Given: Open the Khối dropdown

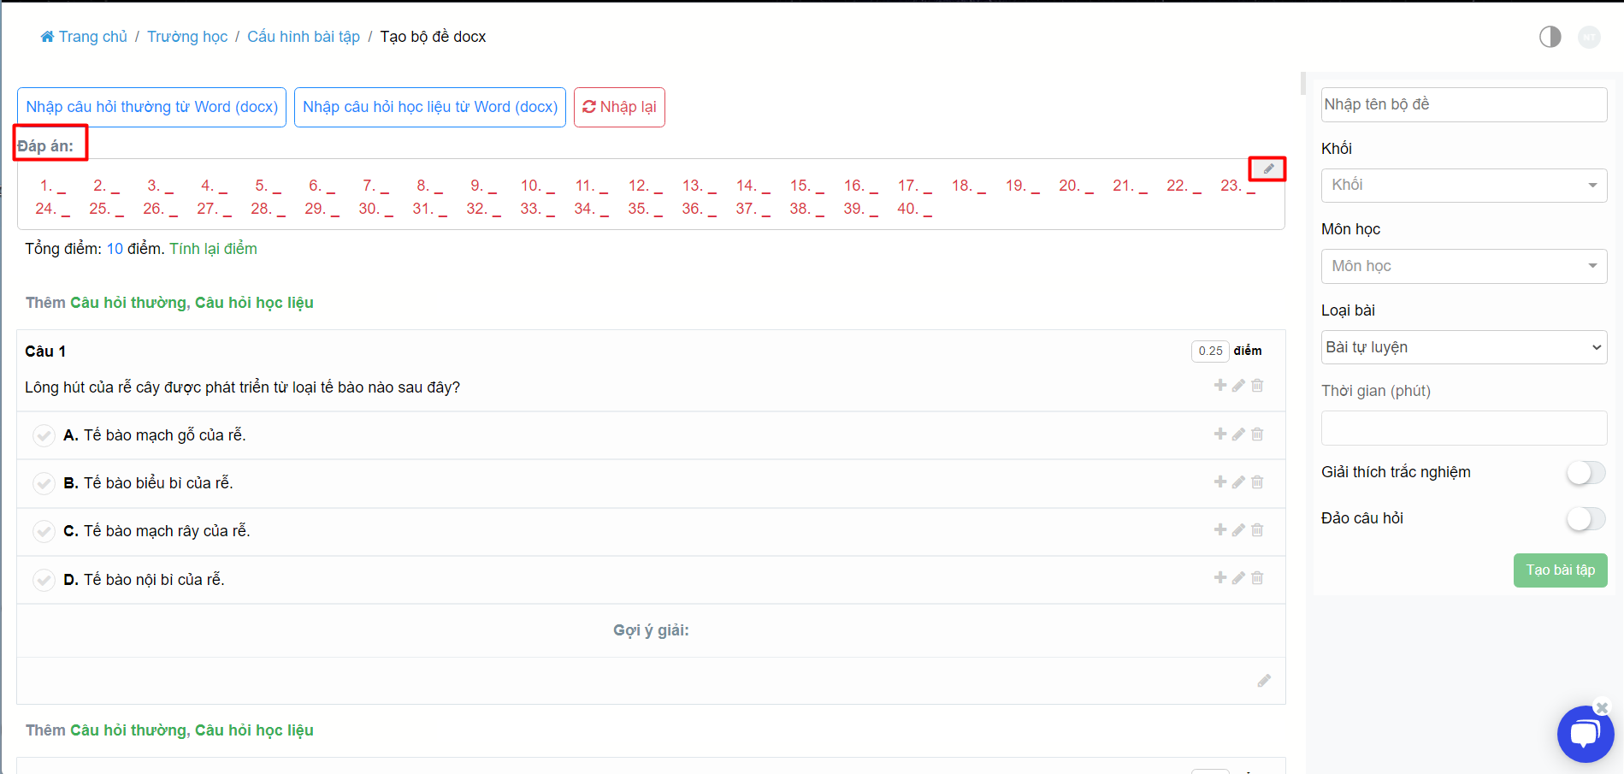Looking at the screenshot, I should point(1464,186).
